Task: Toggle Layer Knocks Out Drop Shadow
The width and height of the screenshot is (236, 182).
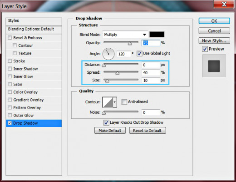Action: point(106,122)
